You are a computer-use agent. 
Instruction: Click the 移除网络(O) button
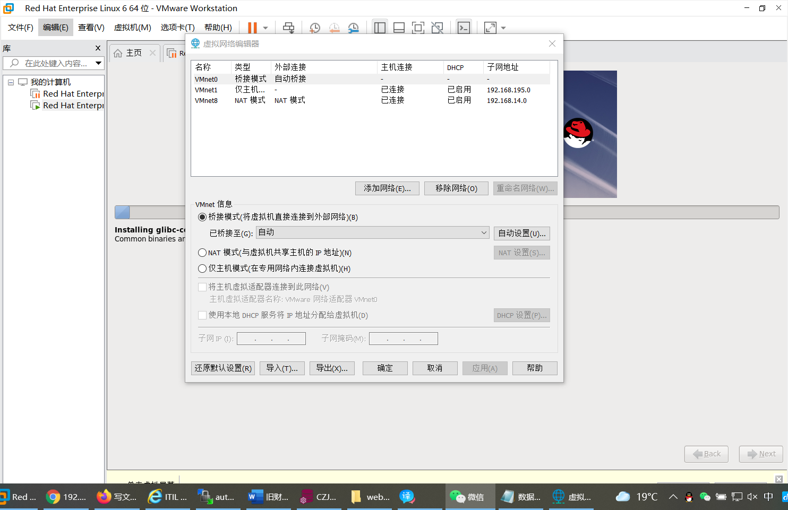[x=456, y=188]
